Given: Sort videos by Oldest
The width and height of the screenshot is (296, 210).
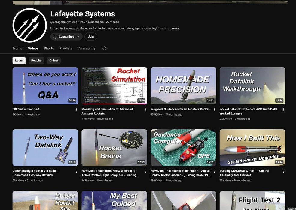Looking at the screenshot, I should (x=54, y=61).
